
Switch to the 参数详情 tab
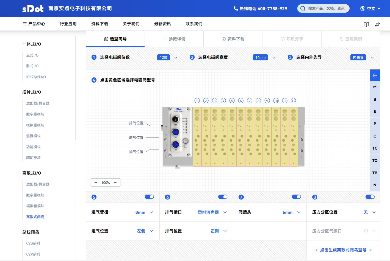tap(174, 39)
